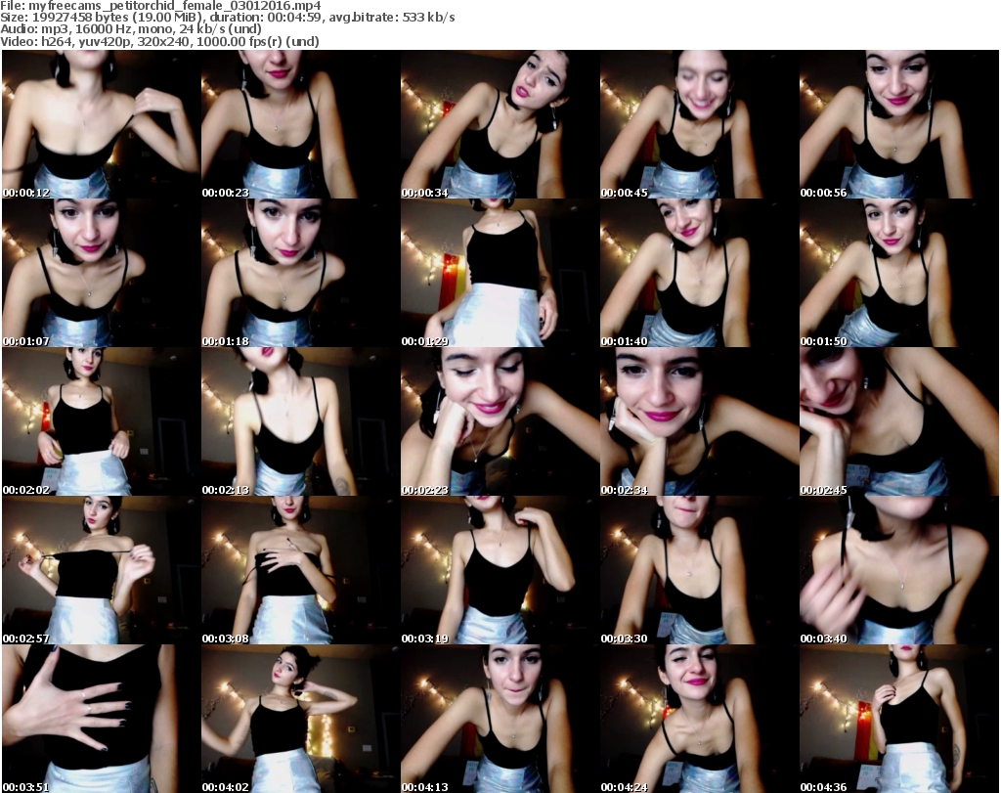The image size is (1001, 793).
Task: Click the file name line ending in .mp4
Action: tap(161, 6)
